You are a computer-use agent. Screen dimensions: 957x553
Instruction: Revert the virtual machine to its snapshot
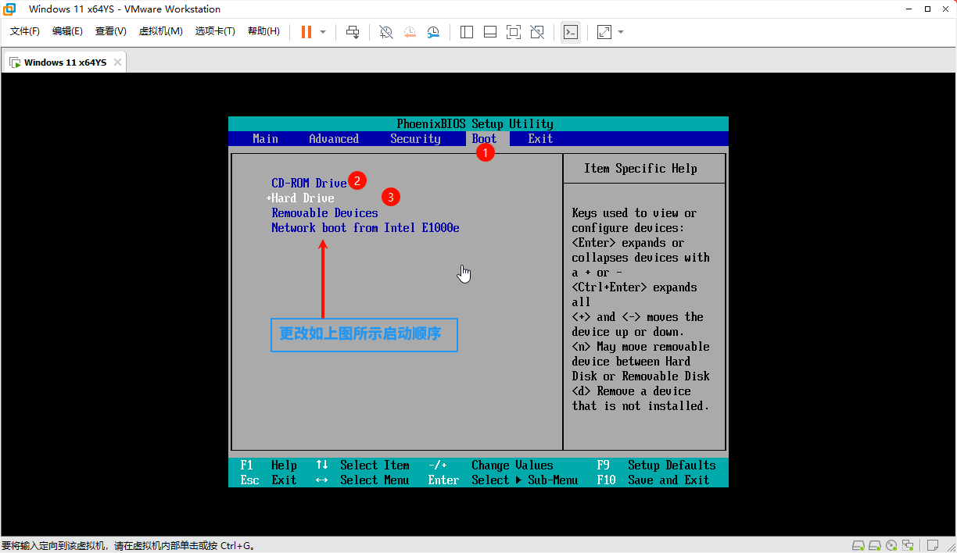410,32
